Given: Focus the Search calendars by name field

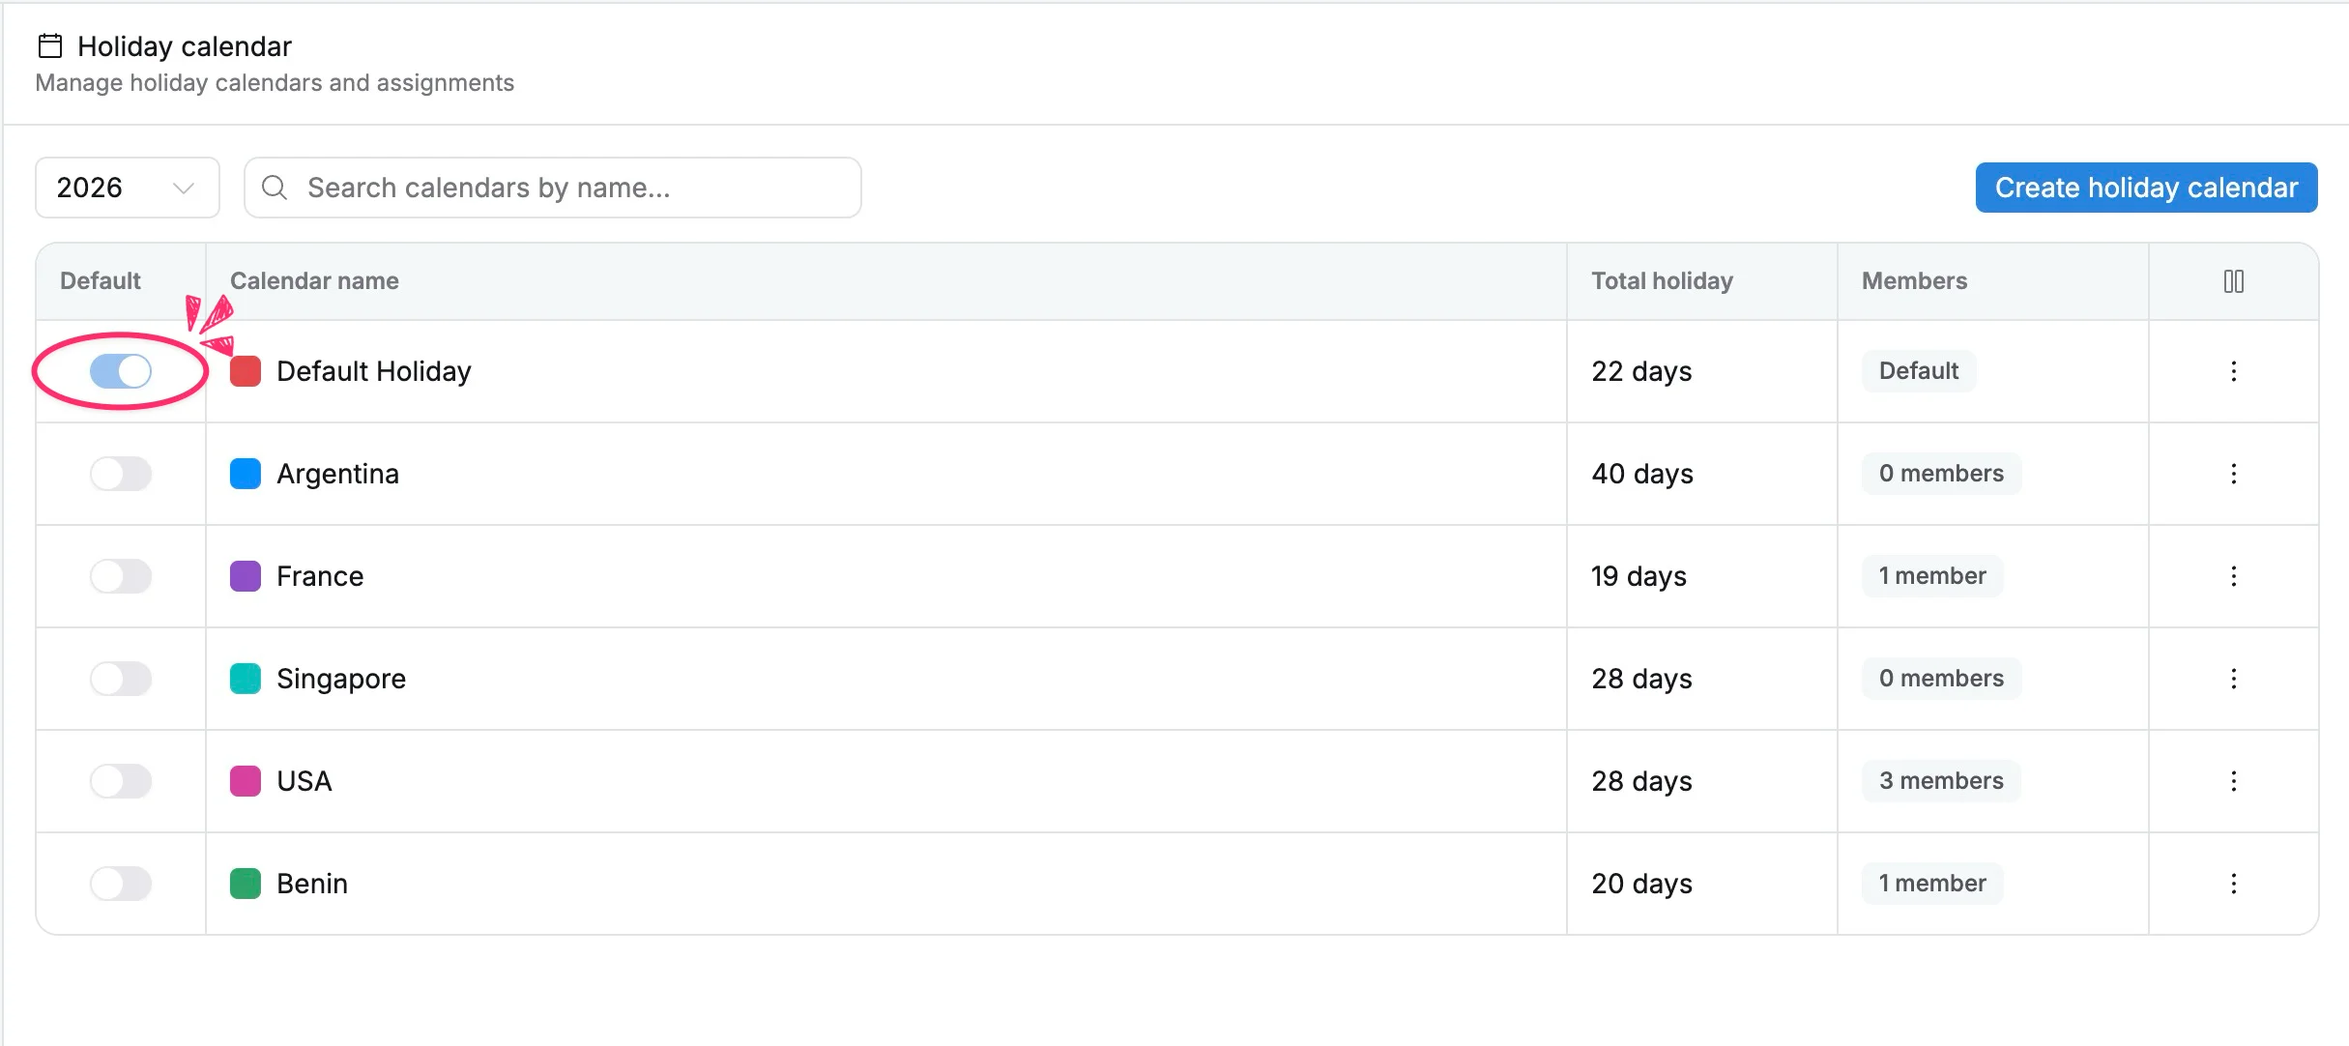Looking at the screenshot, I should pyautogui.click(x=552, y=188).
